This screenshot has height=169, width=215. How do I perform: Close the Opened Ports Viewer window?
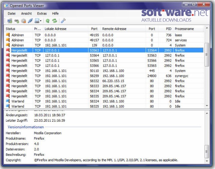[x=204, y=4]
